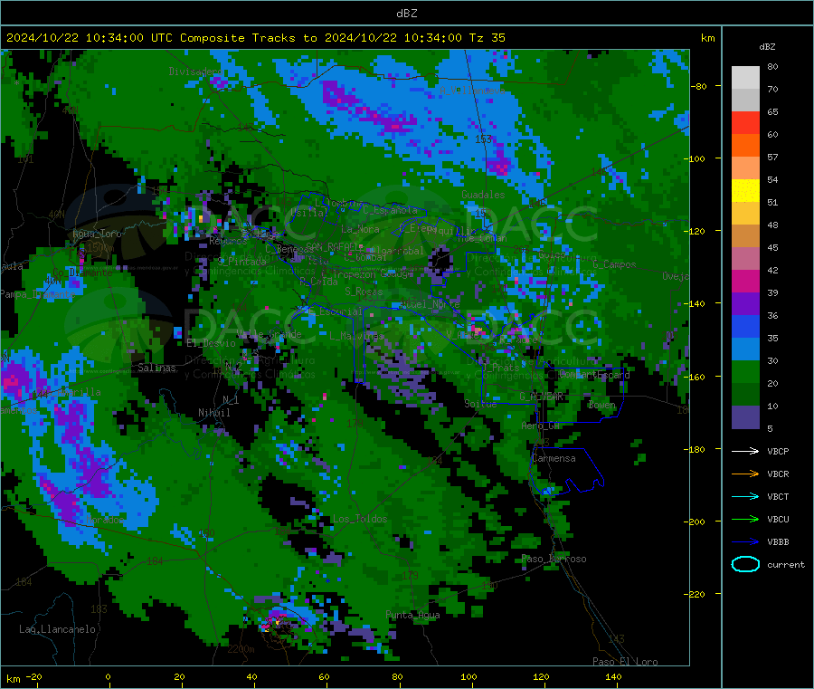Click the 'Punta_Agua' place label on map
This screenshot has height=689, width=814.
point(412,616)
